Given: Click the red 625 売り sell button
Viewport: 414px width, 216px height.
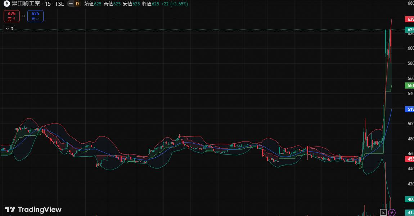Looking at the screenshot, I should coord(12,16).
